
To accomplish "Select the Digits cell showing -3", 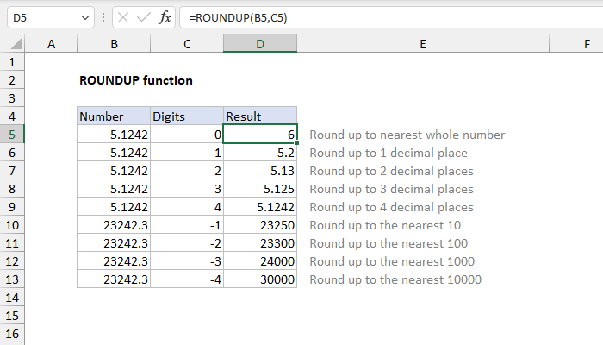I will [x=187, y=261].
